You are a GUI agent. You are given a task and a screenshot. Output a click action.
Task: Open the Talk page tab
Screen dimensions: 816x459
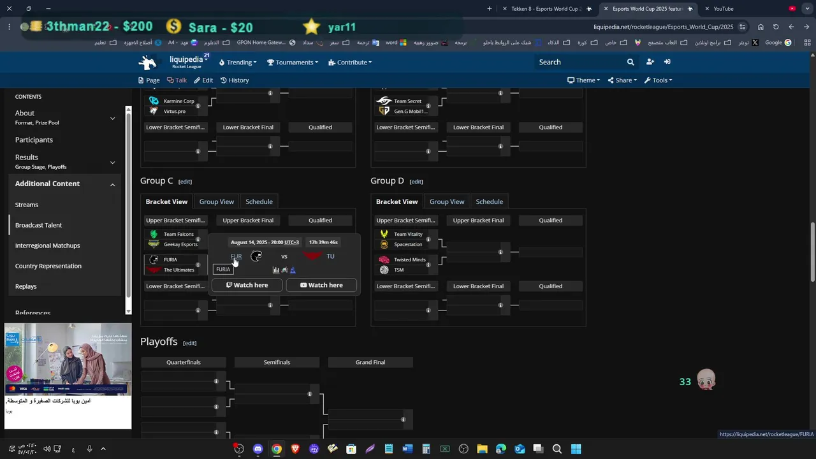click(177, 80)
